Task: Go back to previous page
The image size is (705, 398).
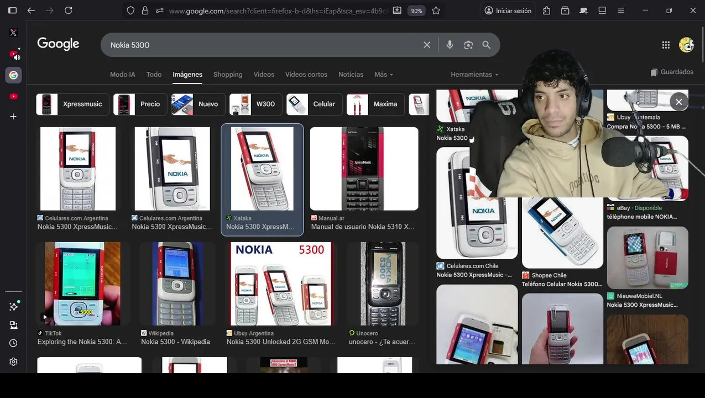Action: 31,11
